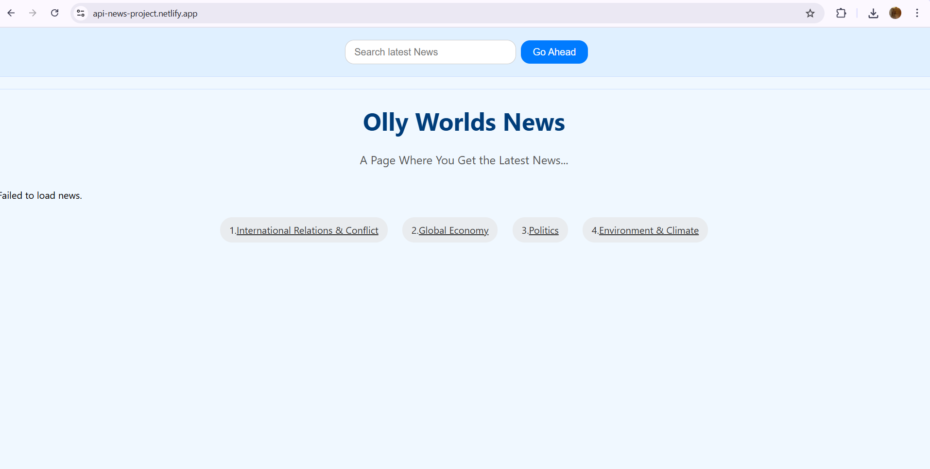Bookmark this page with the star

pyautogui.click(x=810, y=13)
